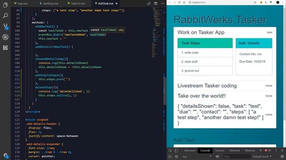Click the localhost address bar
286x160 pixels.
pyautogui.click(x=221, y=2)
